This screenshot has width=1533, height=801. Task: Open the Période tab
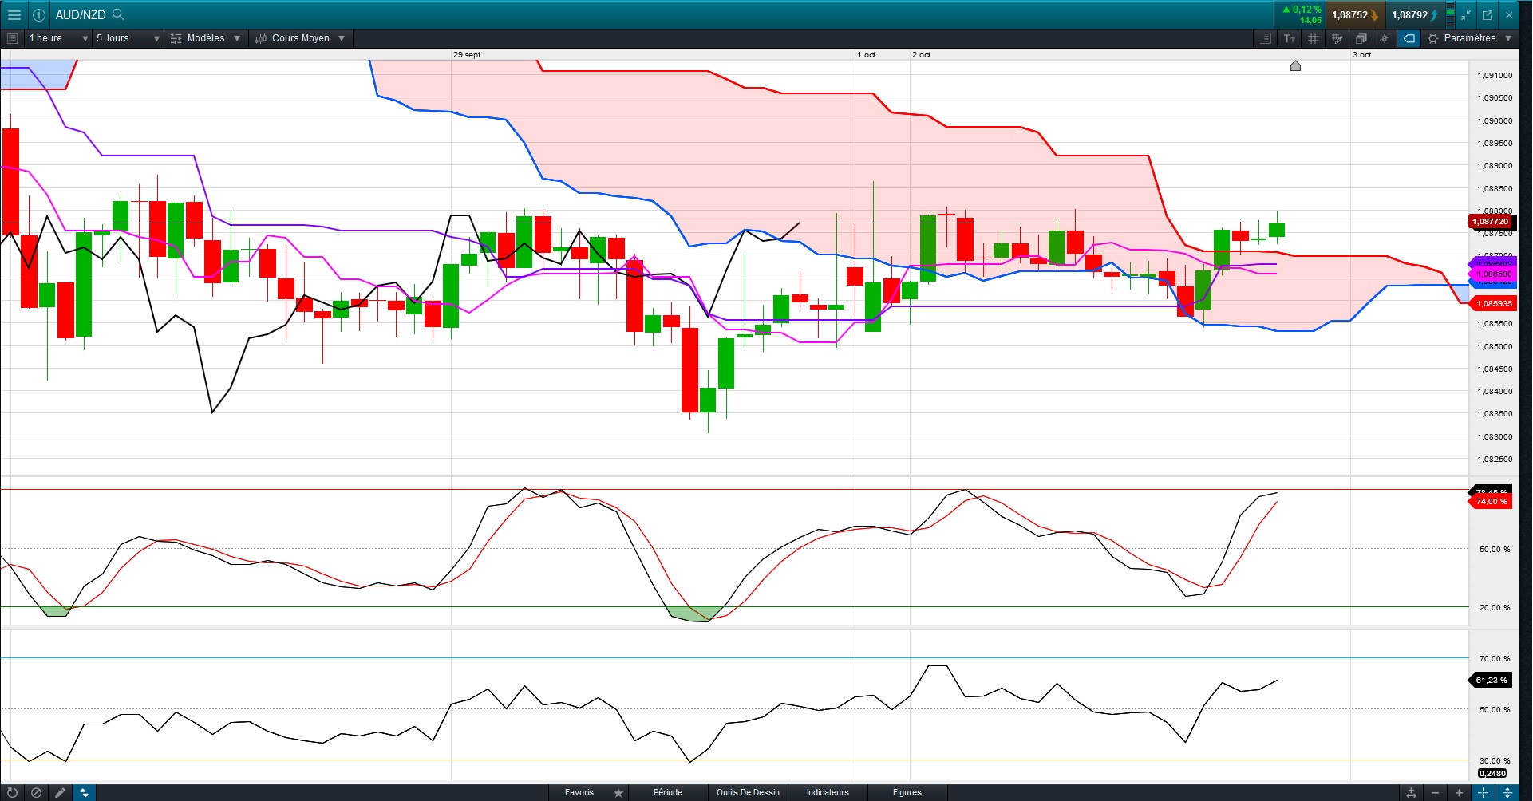tap(668, 792)
